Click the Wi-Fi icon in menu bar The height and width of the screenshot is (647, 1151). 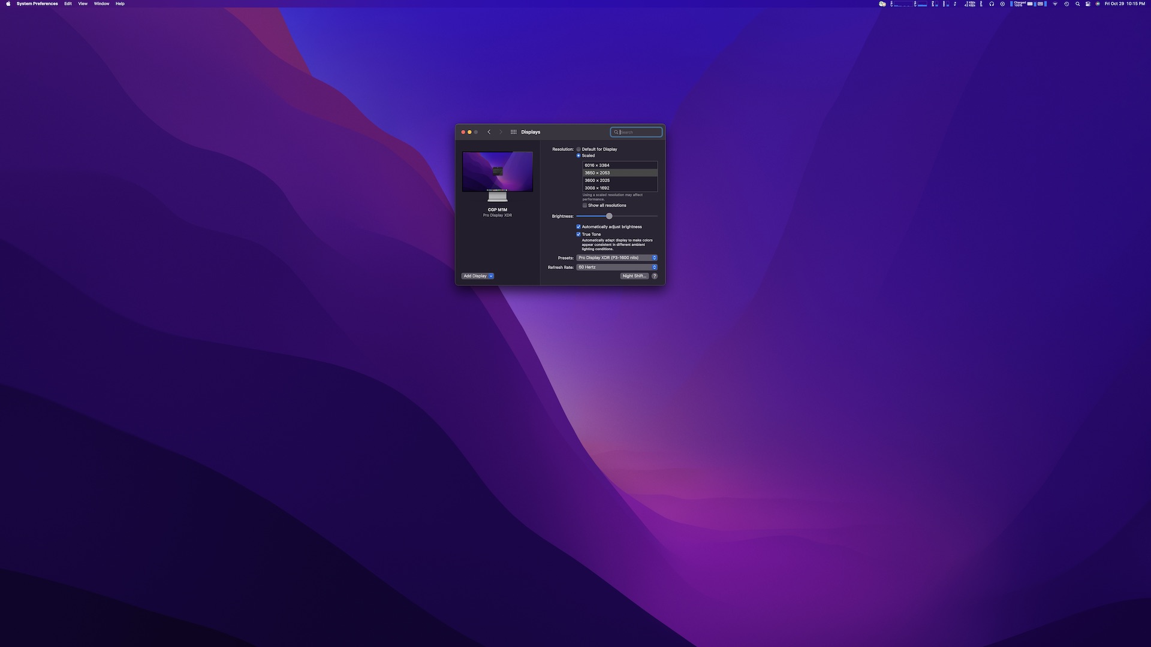[1055, 4]
